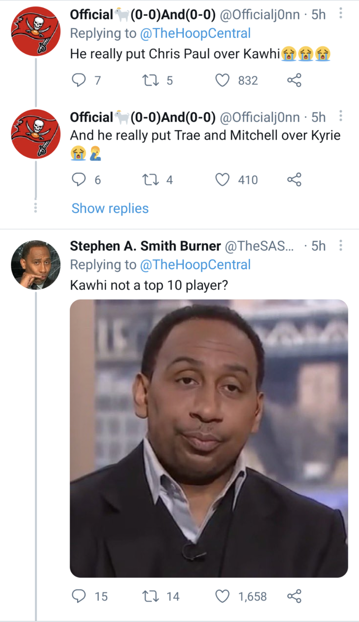Viewport: 359px width, 622px height.
Task: Open @TheHoopCentral link in first reply
Action: click(195, 33)
